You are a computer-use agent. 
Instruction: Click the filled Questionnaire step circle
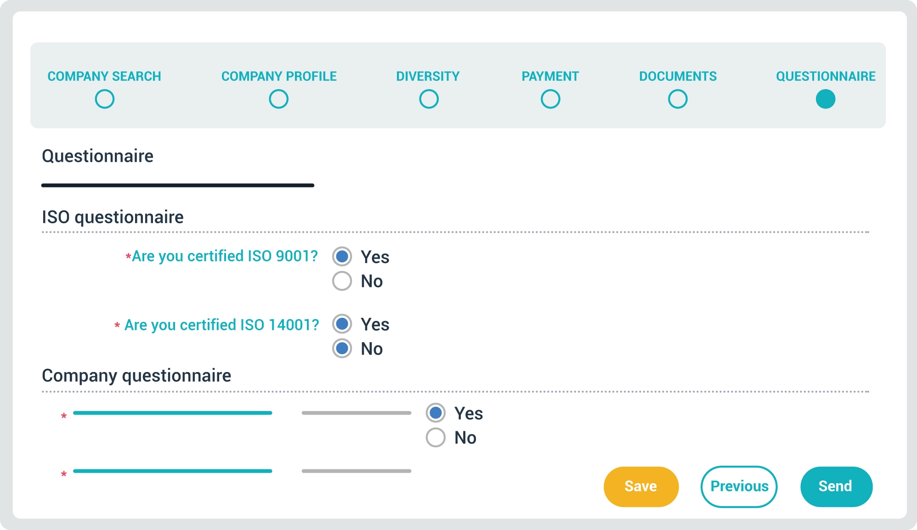click(x=825, y=99)
